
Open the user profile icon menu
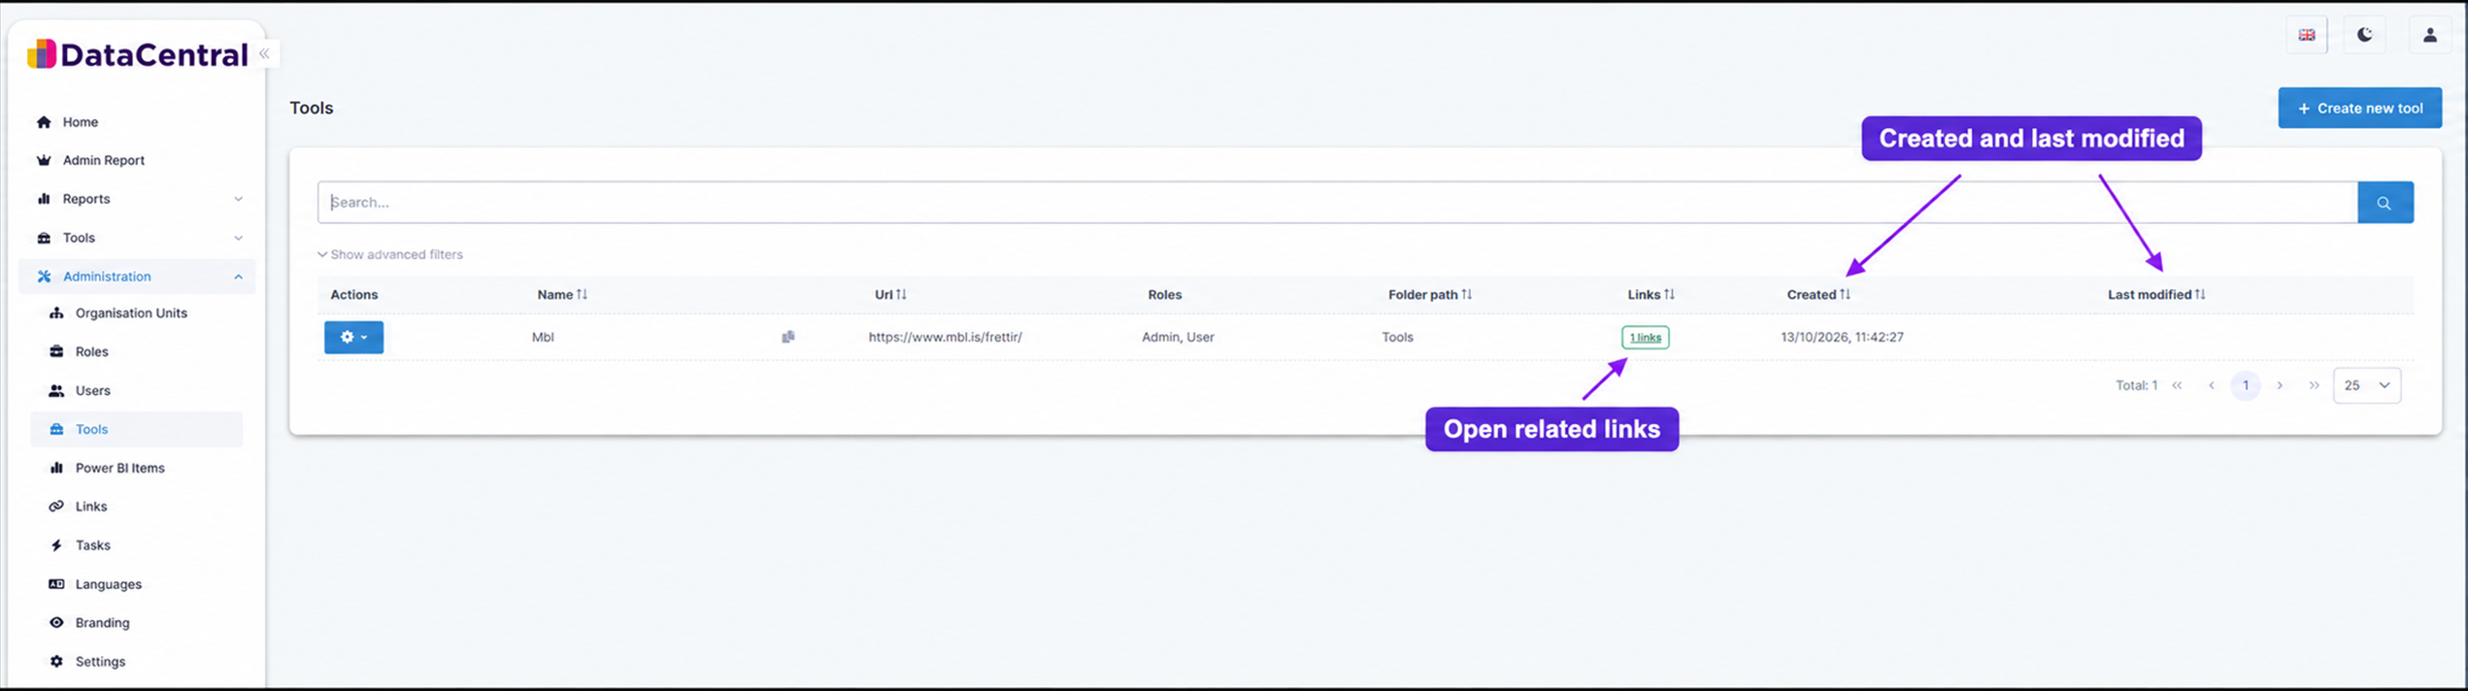click(x=2430, y=35)
